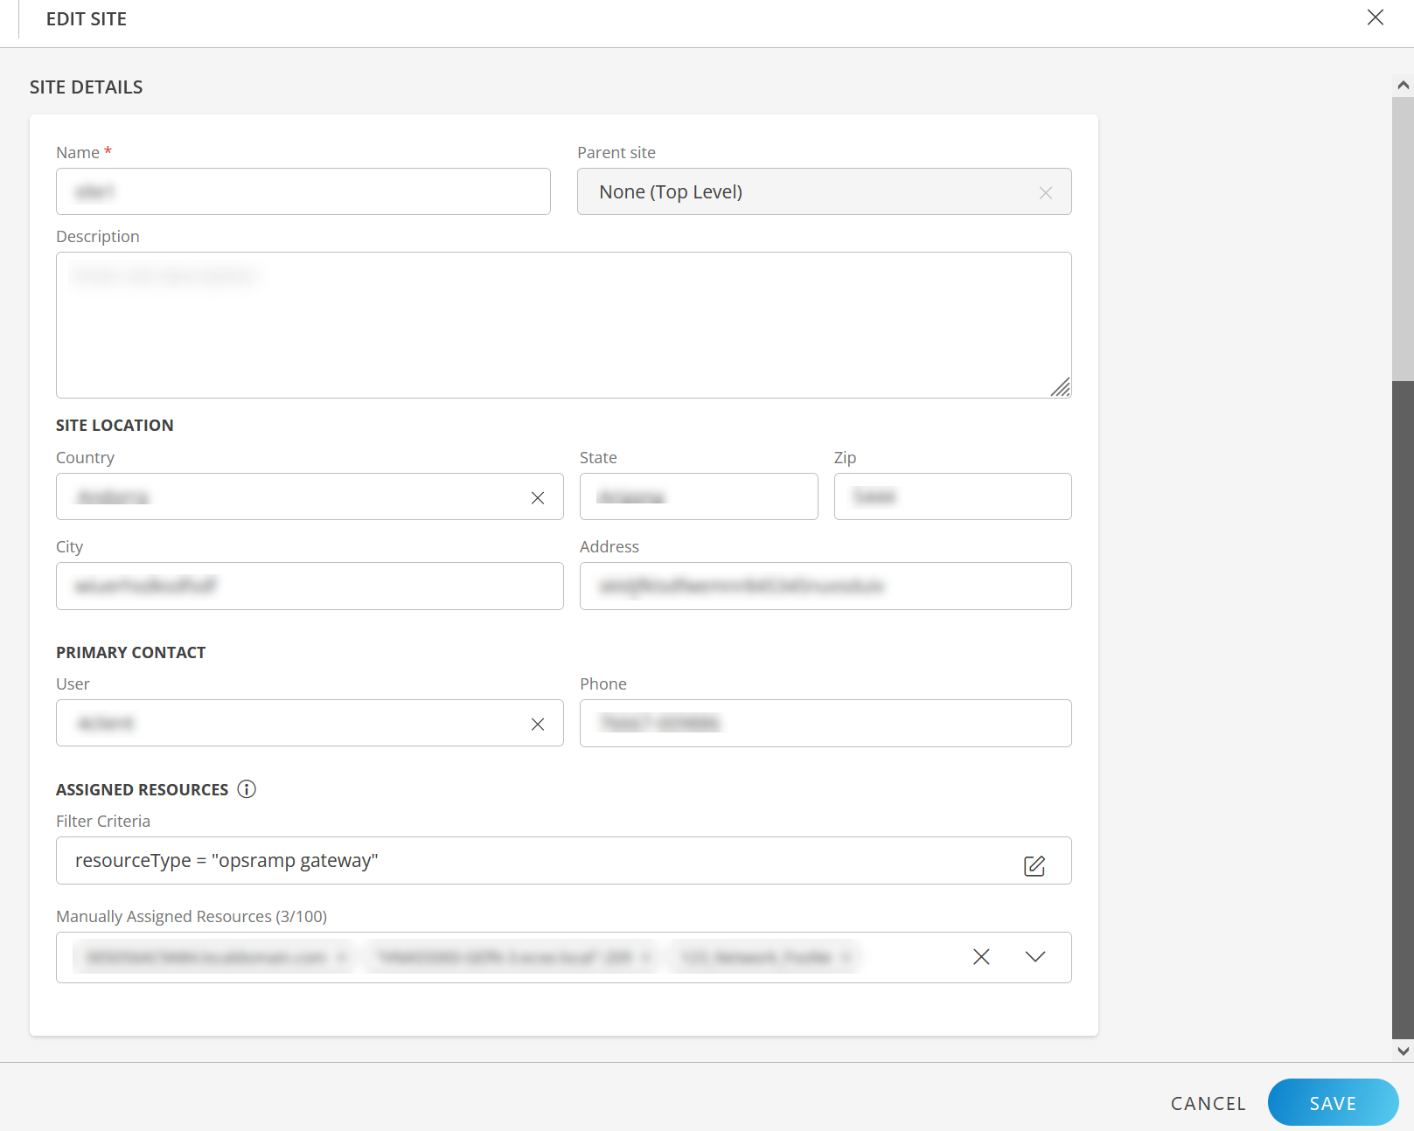Click the Manually Assigned Resources (3/100) label

192,916
